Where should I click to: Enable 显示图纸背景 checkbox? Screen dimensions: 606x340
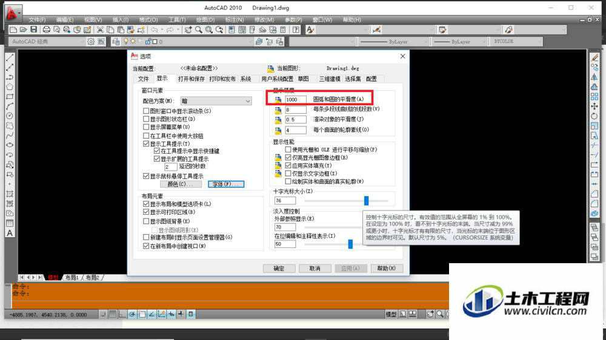(x=146, y=221)
